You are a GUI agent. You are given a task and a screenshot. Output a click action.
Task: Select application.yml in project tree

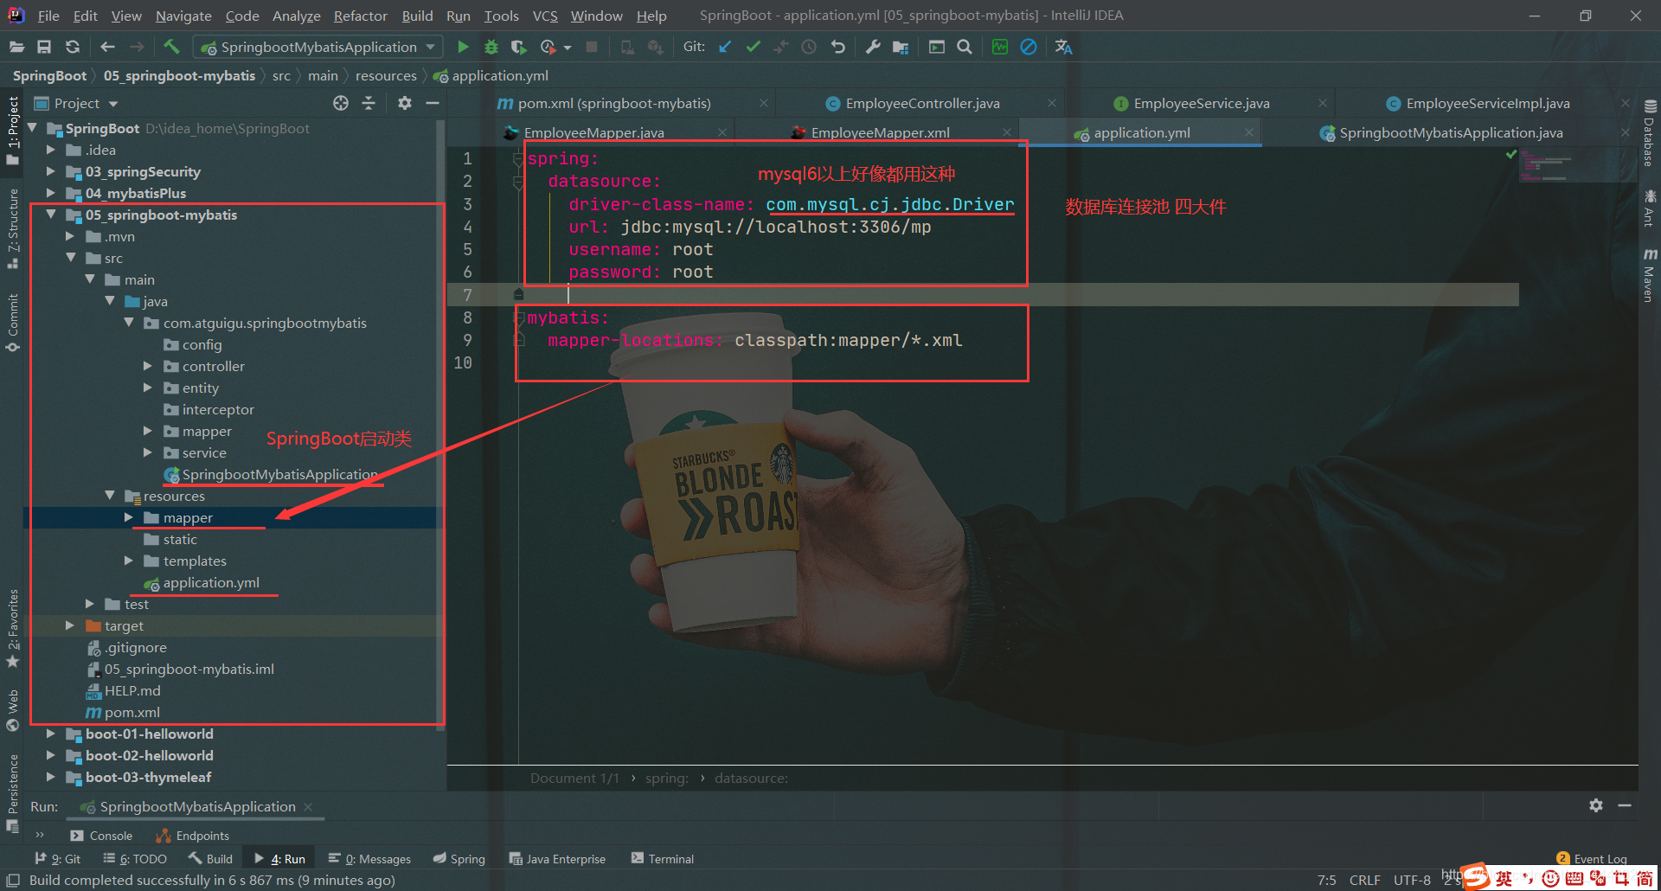[210, 582]
